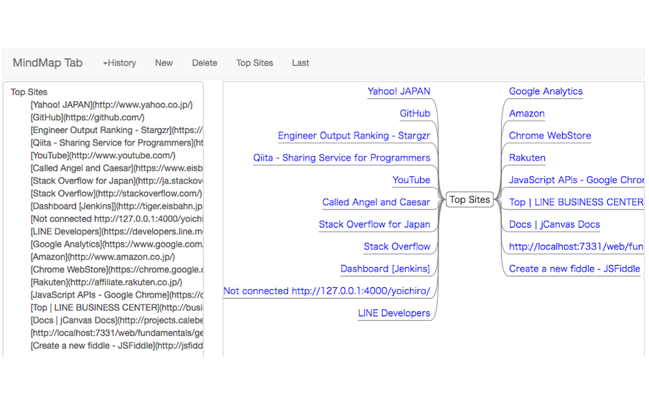Open Create a new fiddle - JSFiddle link
The width and height of the screenshot is (649, 405).
574,269
